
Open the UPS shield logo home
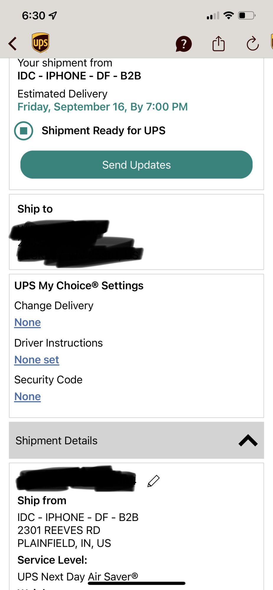click(40, 43)
